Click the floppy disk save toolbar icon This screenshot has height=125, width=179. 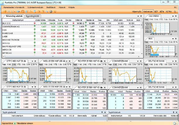point(55,11)
